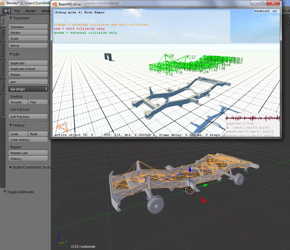This screenshot has height=250, width=290.
Task: Click the Undo button
Action: pyautogui.click(x=18, y=134)
